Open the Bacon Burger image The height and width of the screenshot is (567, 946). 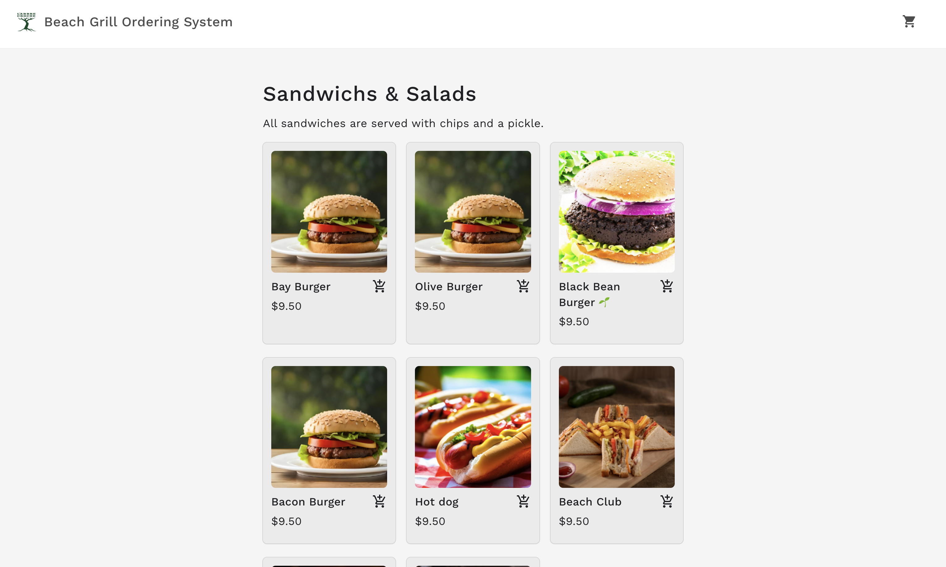click(x=329, y=426)
